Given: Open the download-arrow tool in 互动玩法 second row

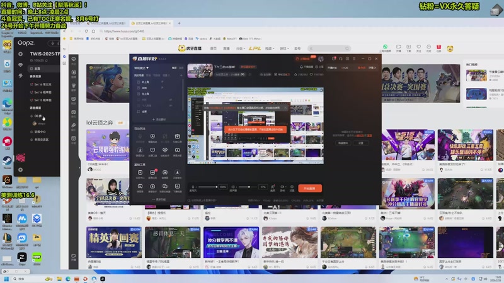Looking at the screenshot, I should pyautogui.click(x=140, y=150).
